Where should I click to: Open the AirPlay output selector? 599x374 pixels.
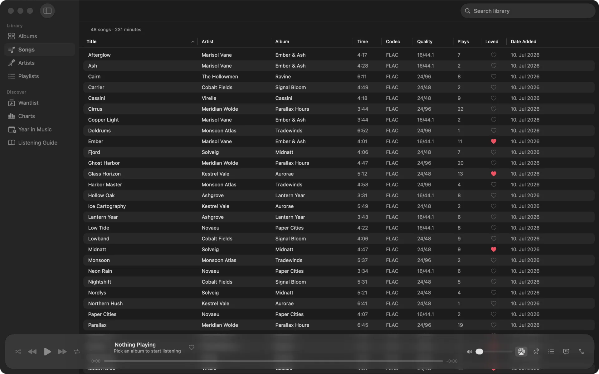coord(521,352)
